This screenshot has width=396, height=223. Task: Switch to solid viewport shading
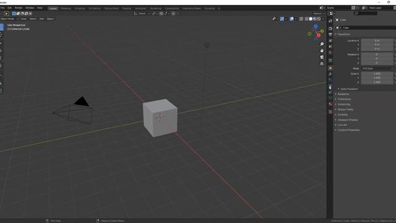pyautogui.click(x=311, y=19)
